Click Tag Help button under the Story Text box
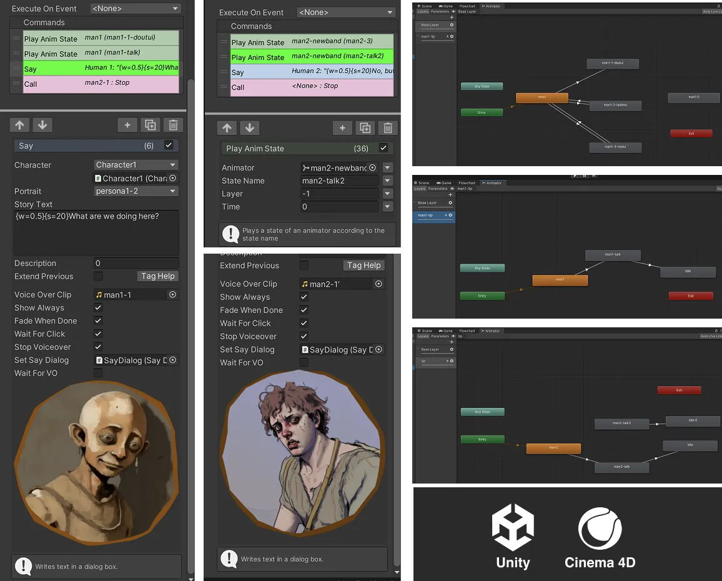This screenshot has height=581, width=722. [x=157, y=276]
